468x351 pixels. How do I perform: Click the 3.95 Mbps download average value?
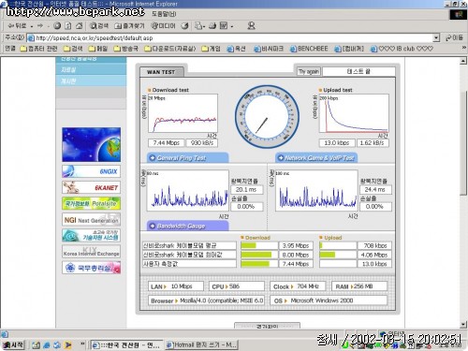[x=295, y=245]
